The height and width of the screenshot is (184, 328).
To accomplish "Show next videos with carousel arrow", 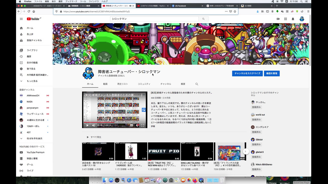I will pyautogui.click(x=246, y=151).
